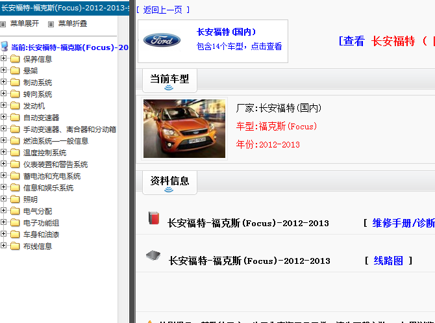Select the 发动机 tree item label
The height and width of the screenshot is (323, 435).
coord(34,106)
